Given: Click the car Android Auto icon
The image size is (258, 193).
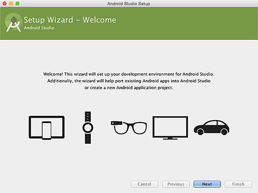Looking at the screenshot, I should pyautogui.click(x=211, y=127).
